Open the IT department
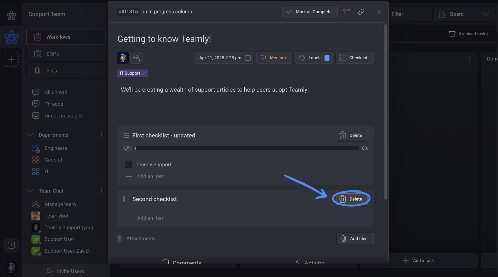Screen dimensions: 498x277 click(47, 172)
